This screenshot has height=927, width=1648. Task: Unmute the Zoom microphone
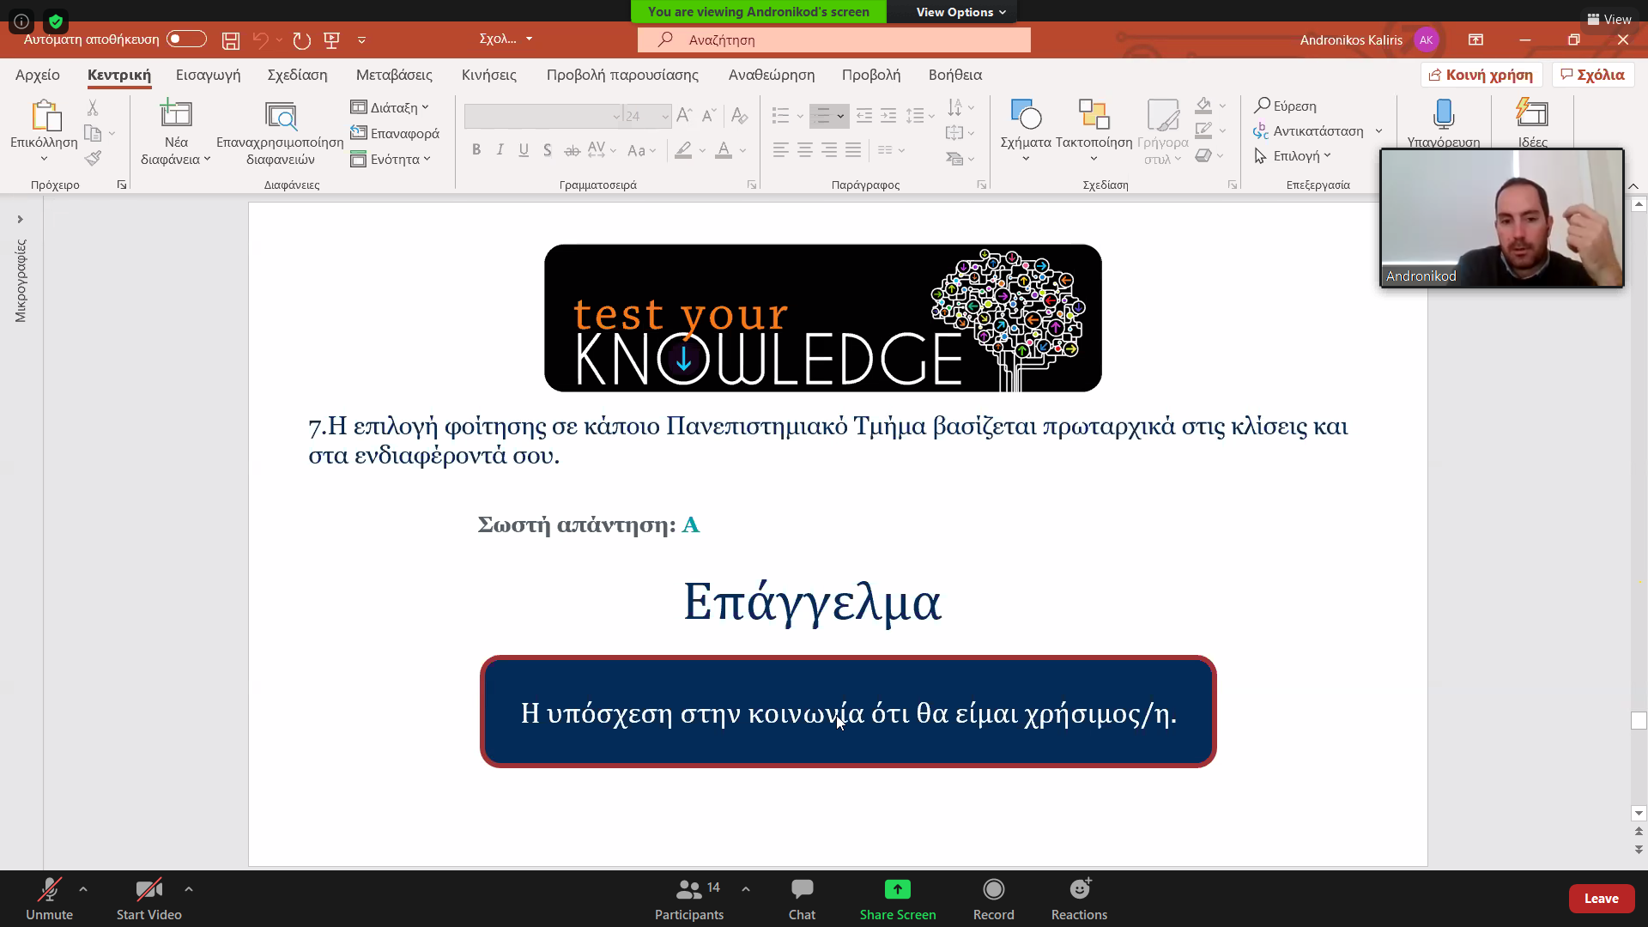49,898
